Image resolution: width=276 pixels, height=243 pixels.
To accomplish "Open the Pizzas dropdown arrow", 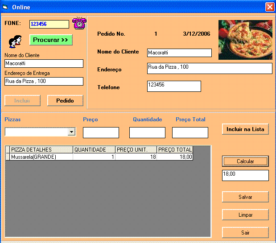I will [71, 132].
